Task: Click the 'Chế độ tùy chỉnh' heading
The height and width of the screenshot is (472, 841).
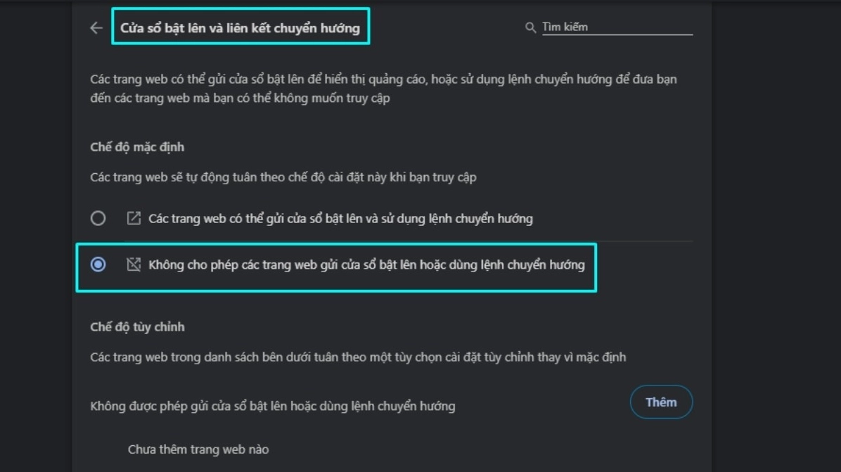Action: [137, 327]
